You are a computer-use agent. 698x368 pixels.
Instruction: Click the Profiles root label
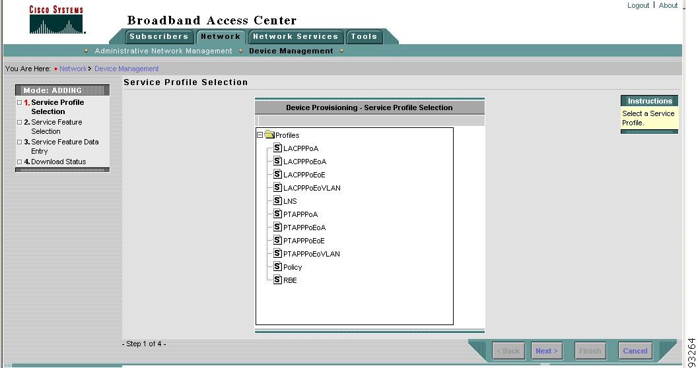pyautogui.click(x=287, y=136)
